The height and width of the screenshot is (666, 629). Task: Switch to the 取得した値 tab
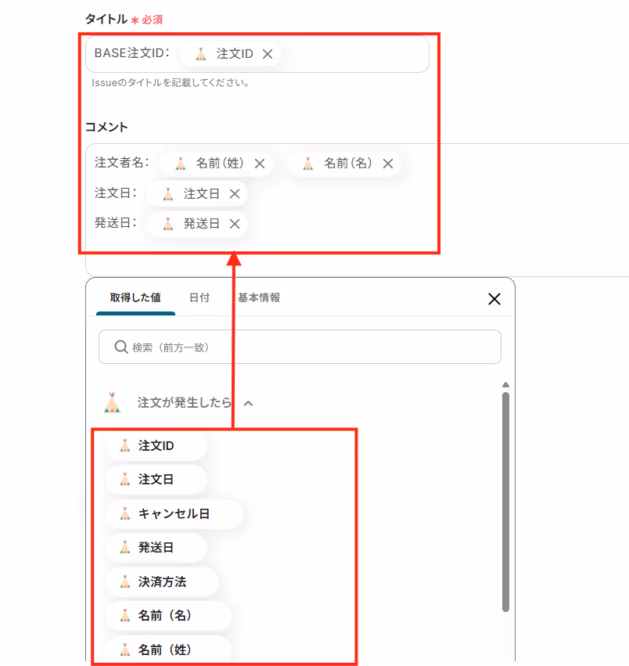[135, 297]
